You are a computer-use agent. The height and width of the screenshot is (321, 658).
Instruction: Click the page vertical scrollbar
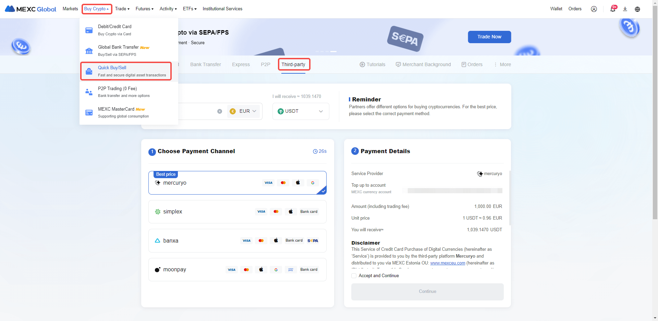pyautogui.click(x=655, y=137)
